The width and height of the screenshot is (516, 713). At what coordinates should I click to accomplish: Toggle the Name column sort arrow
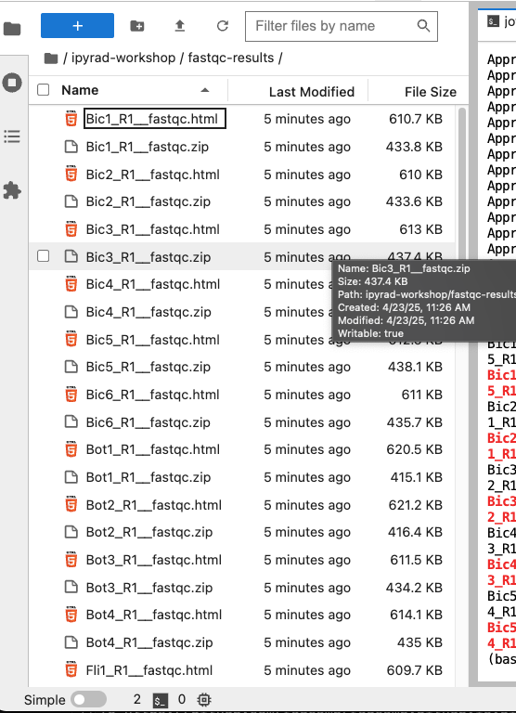click(205, 90)
